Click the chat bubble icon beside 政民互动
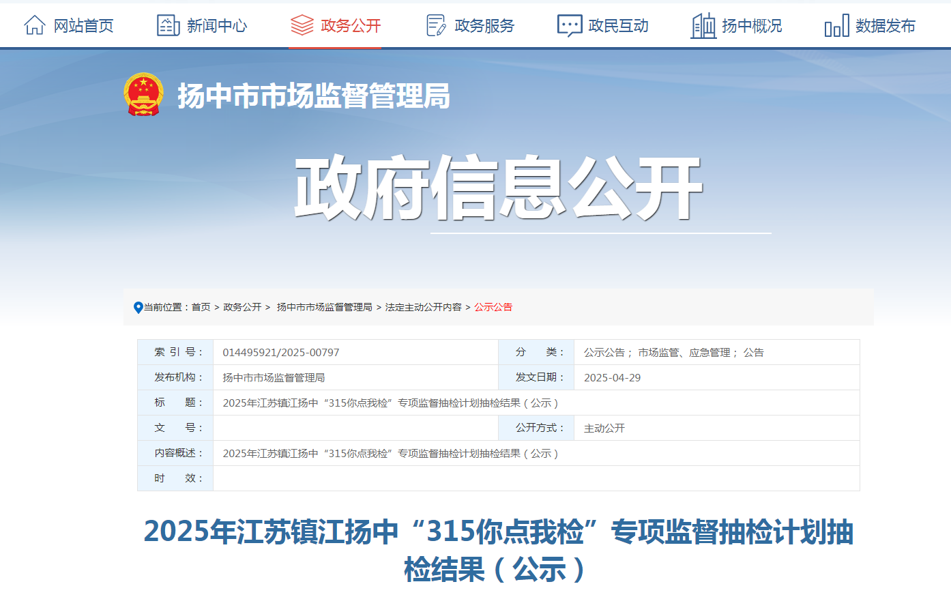The height and width of the screenshot is (597, 951). coord(570,26)
